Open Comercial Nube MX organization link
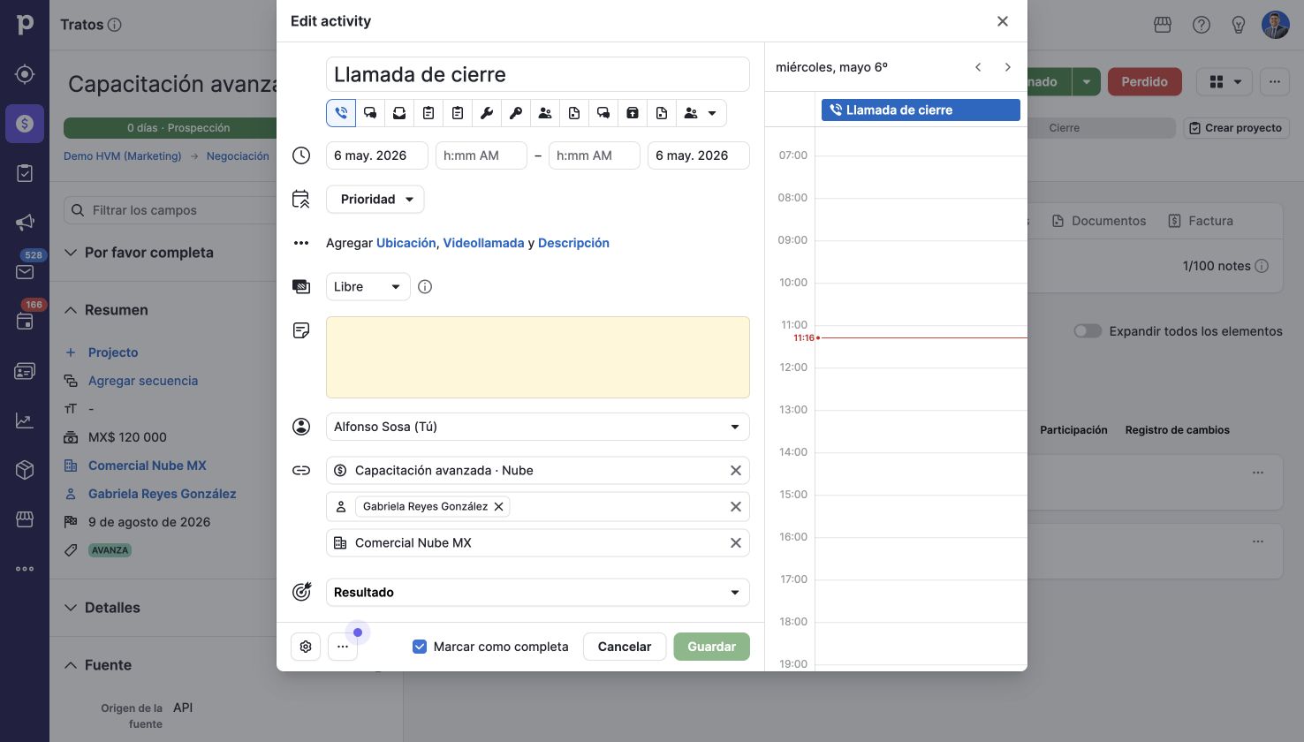The height and width of the screenshot is (742, 1304). [x=148, y=466]
